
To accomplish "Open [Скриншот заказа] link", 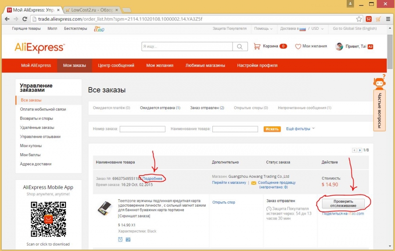I will 134,216.
